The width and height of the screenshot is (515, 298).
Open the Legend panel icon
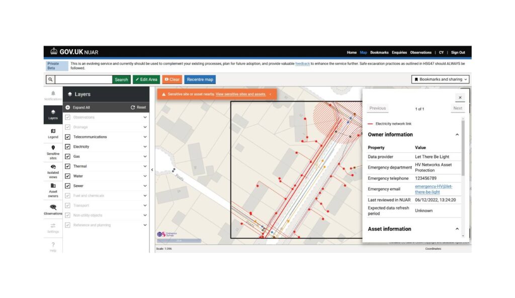(53, 131)
